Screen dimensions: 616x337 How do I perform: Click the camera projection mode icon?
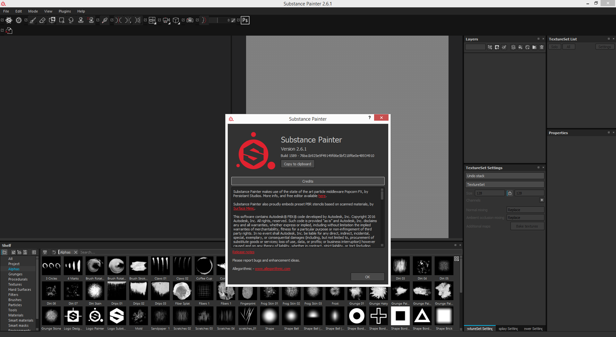(166, 20)
